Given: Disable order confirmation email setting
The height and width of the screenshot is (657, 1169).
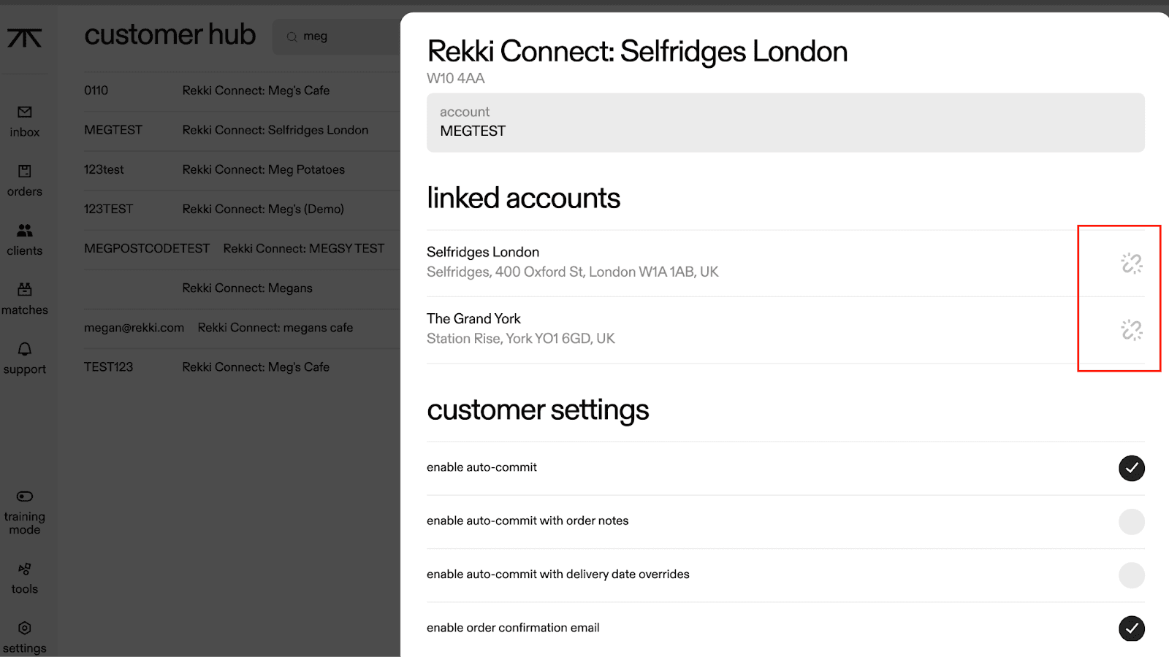Looking at the screenshot, I should pyautogui.click(x=1131, y=628).
